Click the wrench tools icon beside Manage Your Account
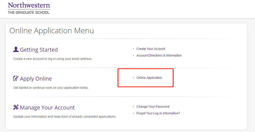Screen dimensions: 255x132 (x=16, y=107)
